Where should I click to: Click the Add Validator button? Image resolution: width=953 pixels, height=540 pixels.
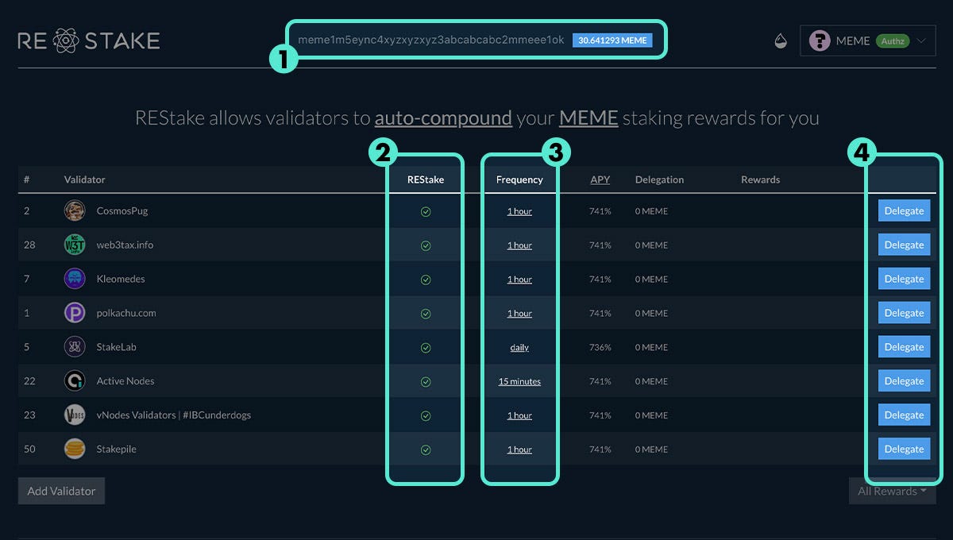[61, 491]
